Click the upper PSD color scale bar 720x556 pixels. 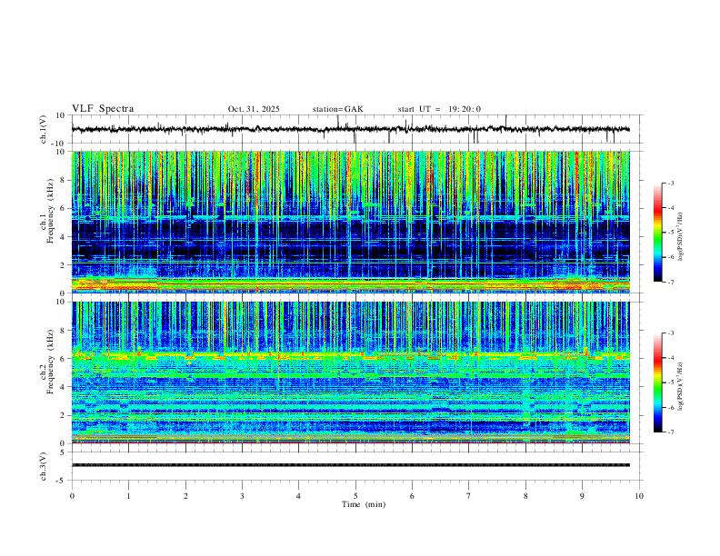(657, 233)
